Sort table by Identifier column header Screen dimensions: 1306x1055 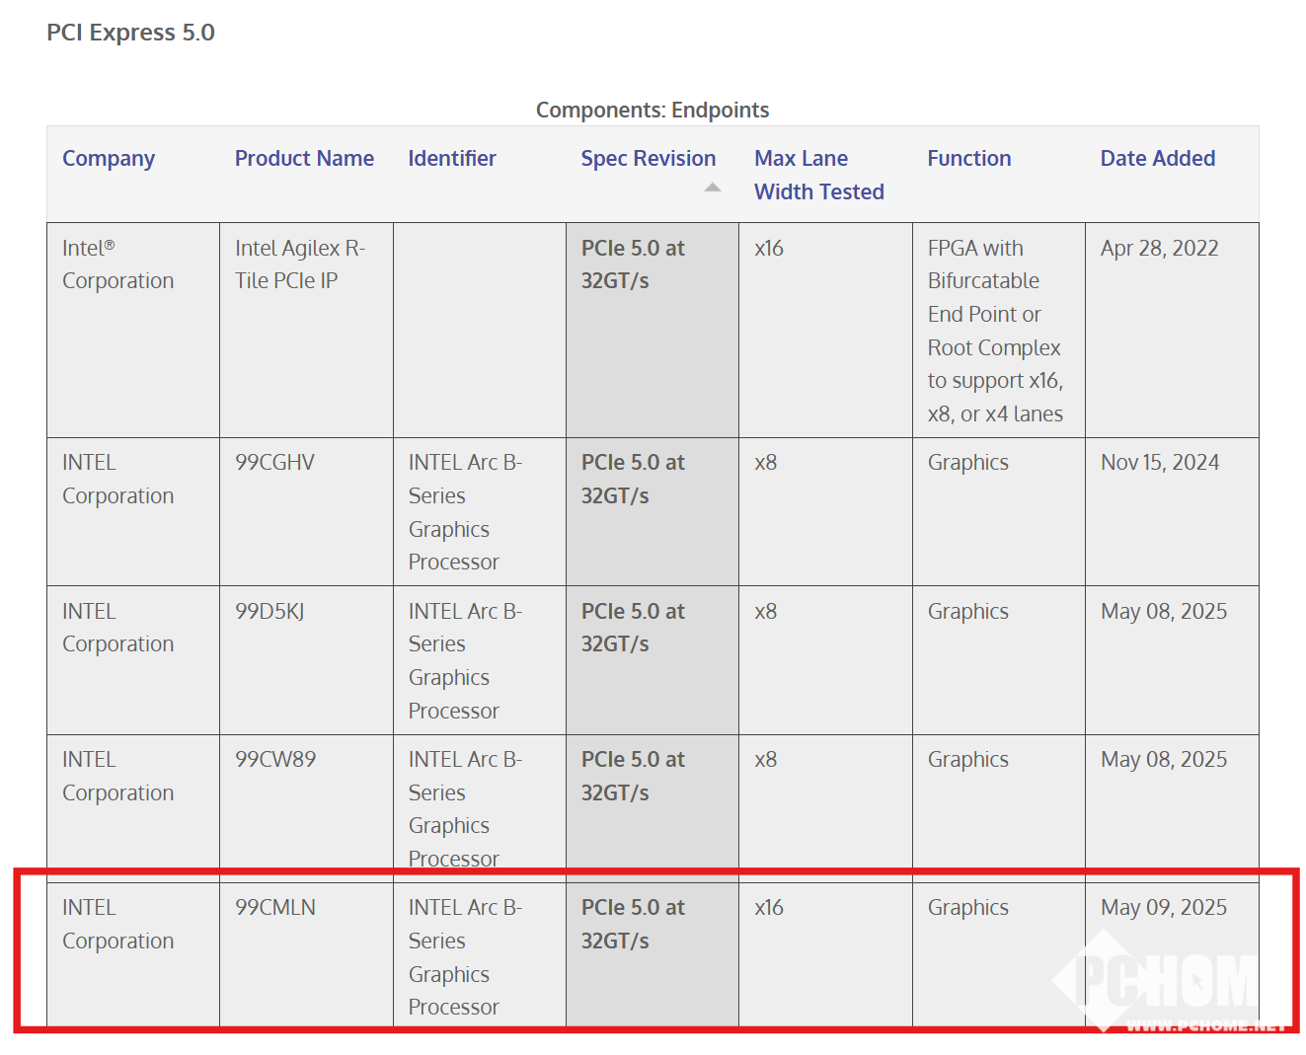(x=452, y=159)
